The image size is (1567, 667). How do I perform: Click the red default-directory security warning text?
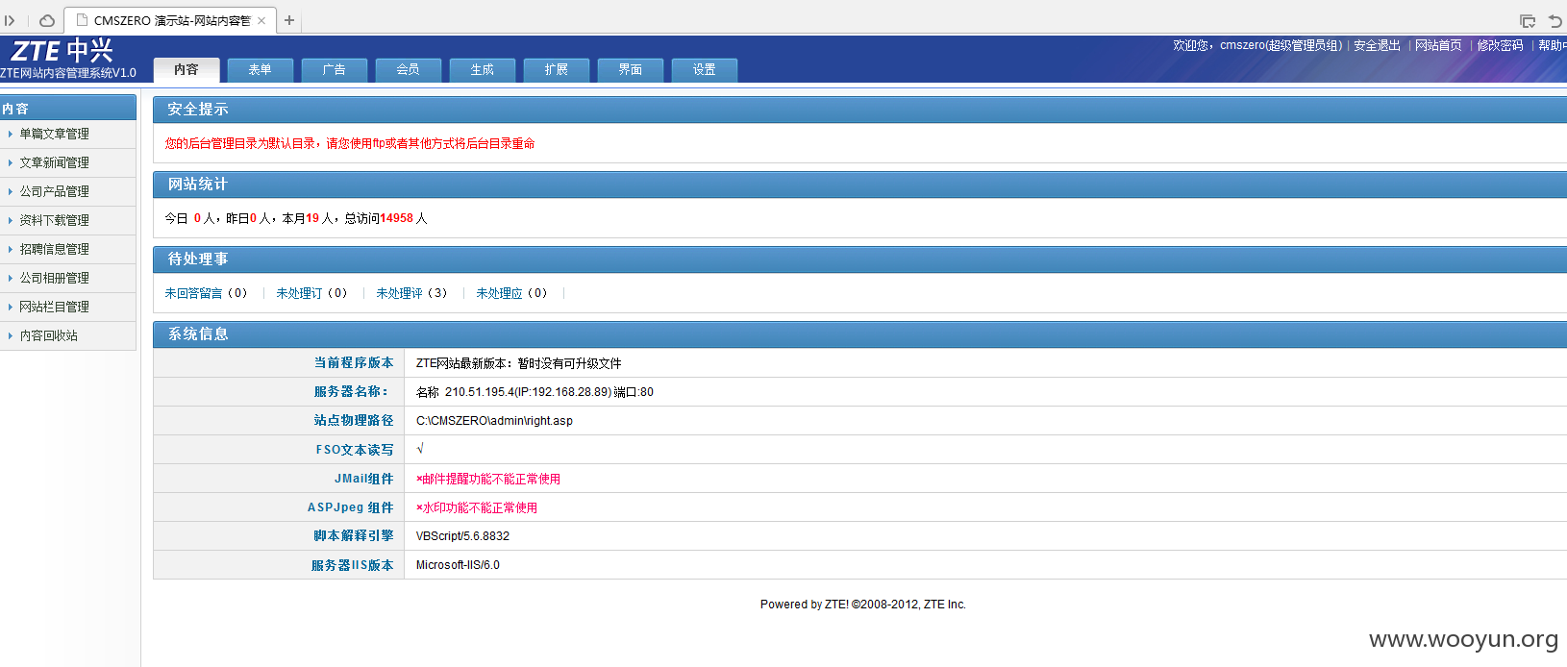coord(350,143)
